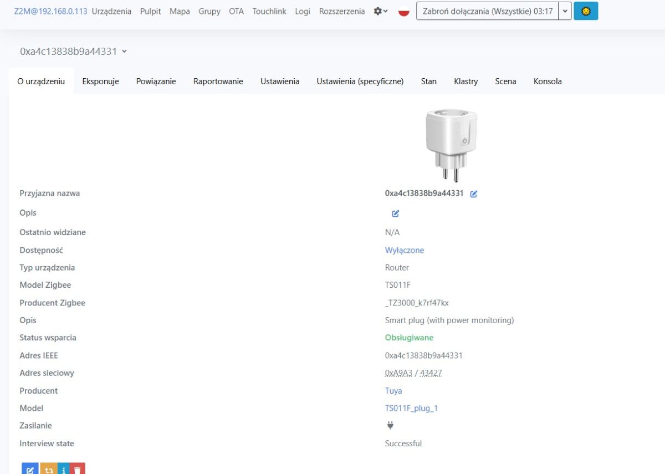Switch to the Stan tab
The height and width of the screenshot is (474, 665).
coord(428,81)
